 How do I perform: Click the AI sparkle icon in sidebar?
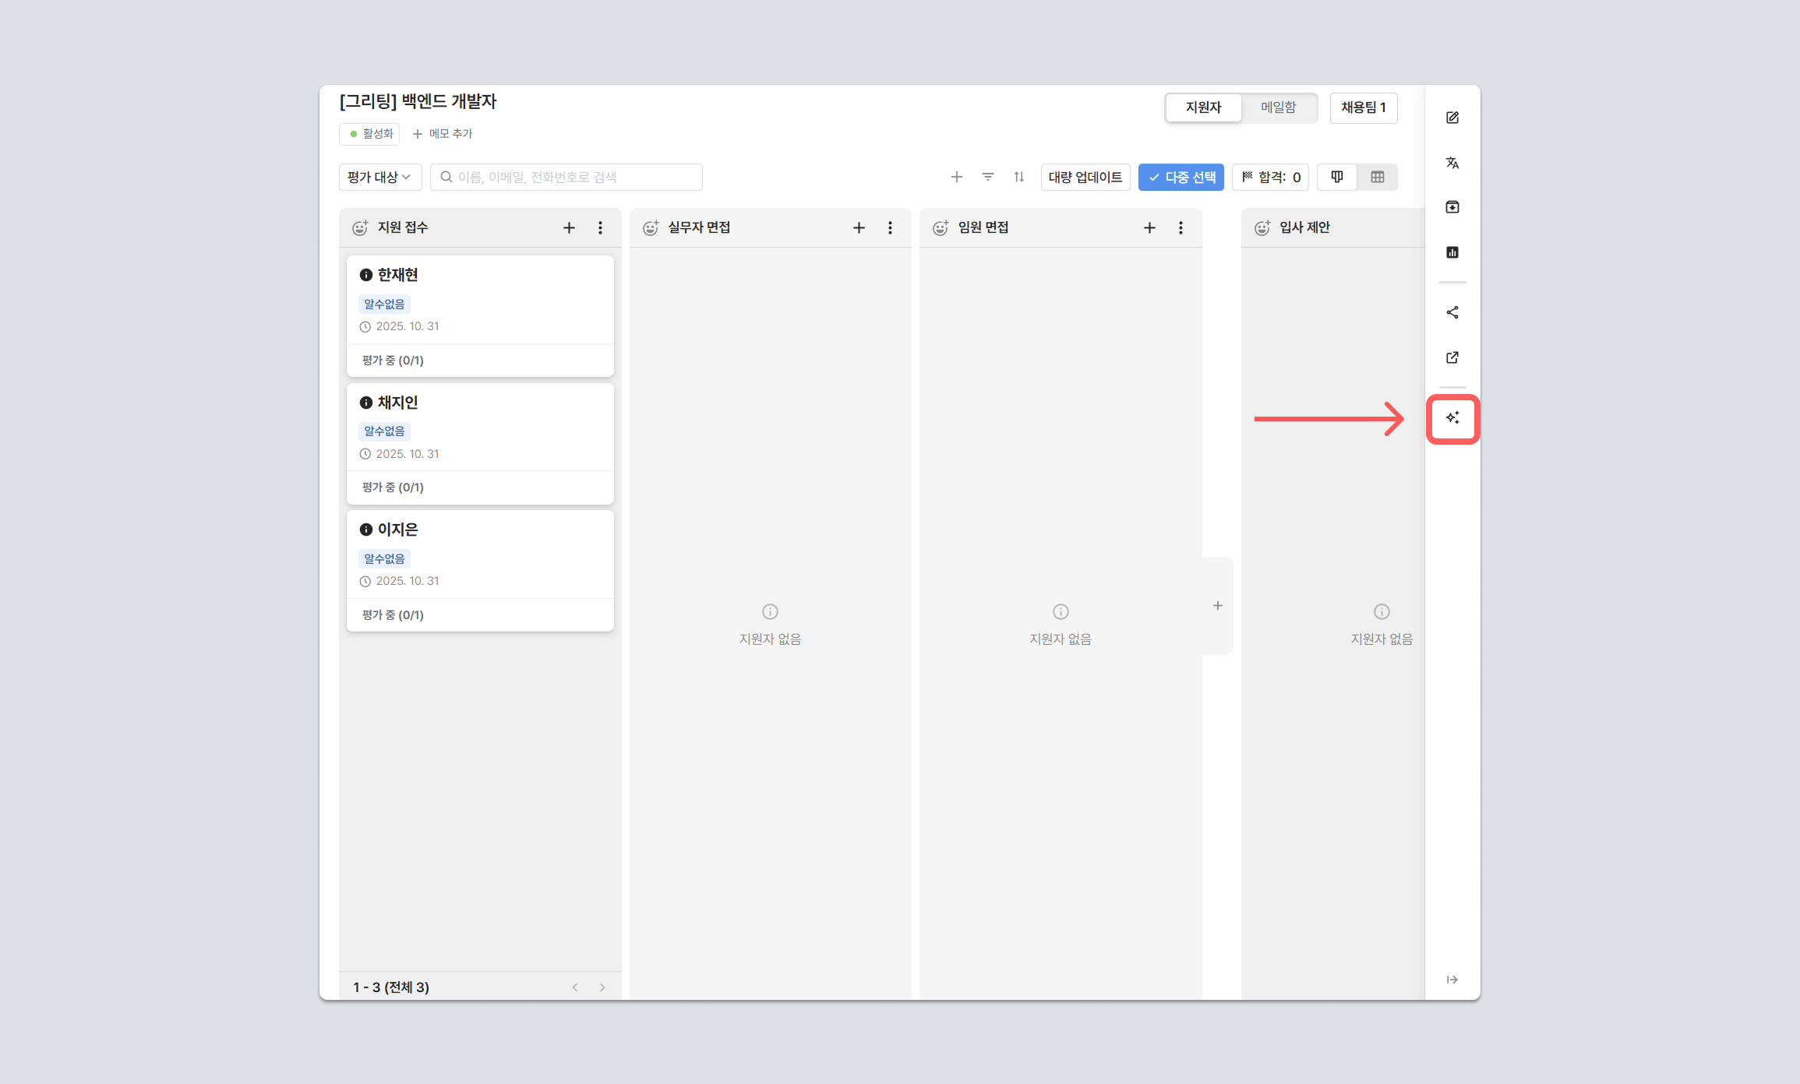1452,418
